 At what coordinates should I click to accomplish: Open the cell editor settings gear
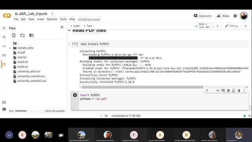pyautogui.click(x=228, y=91)
